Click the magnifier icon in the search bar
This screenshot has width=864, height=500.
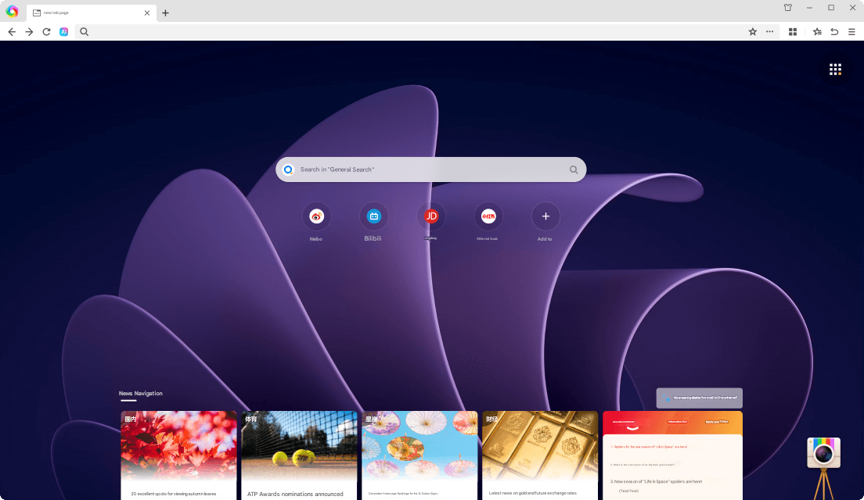coord(574,169)
